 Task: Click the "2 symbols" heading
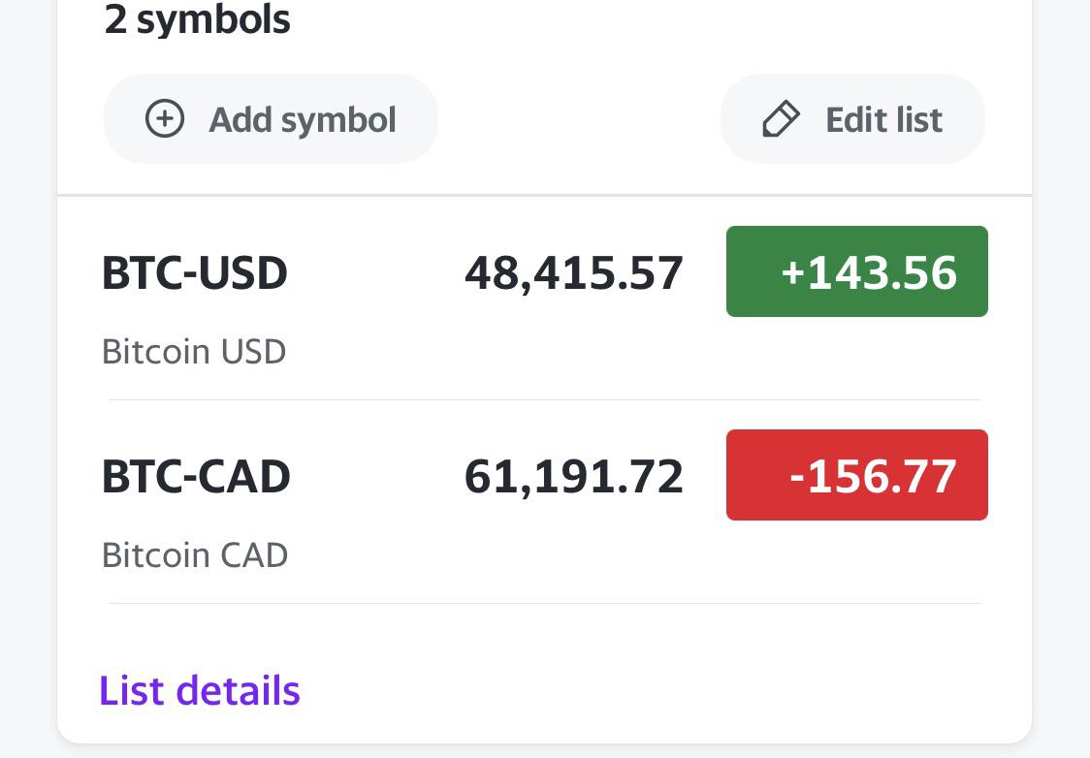coord(198,19)
